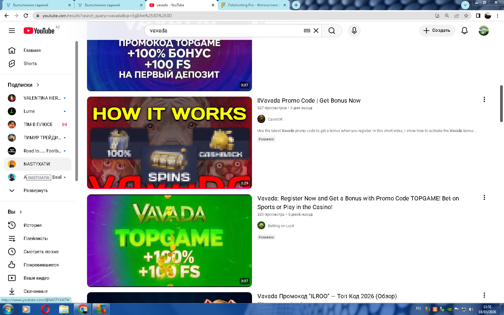
Task: Clear the search query with the X icon
Action: coord(316,31)
